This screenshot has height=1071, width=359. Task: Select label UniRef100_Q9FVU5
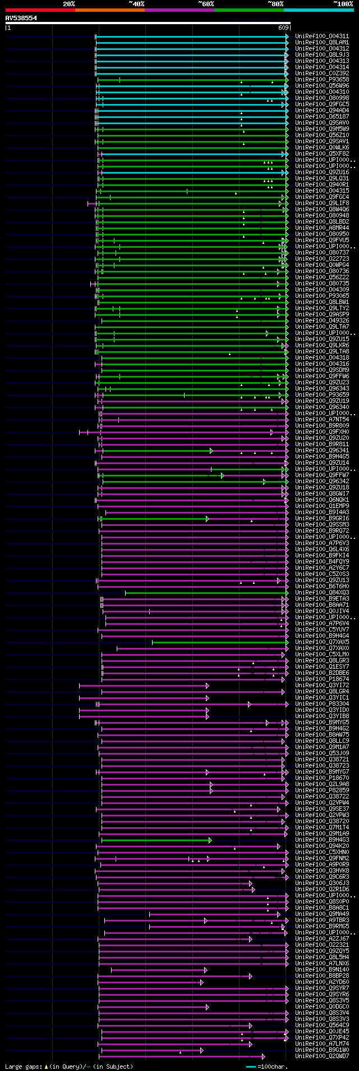point(322,240)
